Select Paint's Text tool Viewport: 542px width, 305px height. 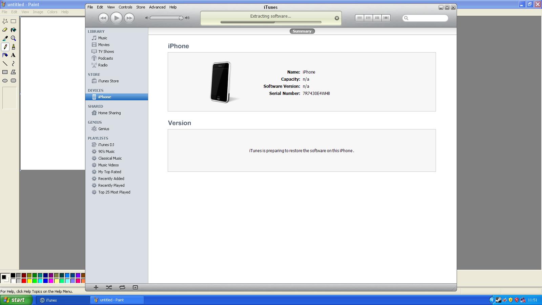click(13, 55)
